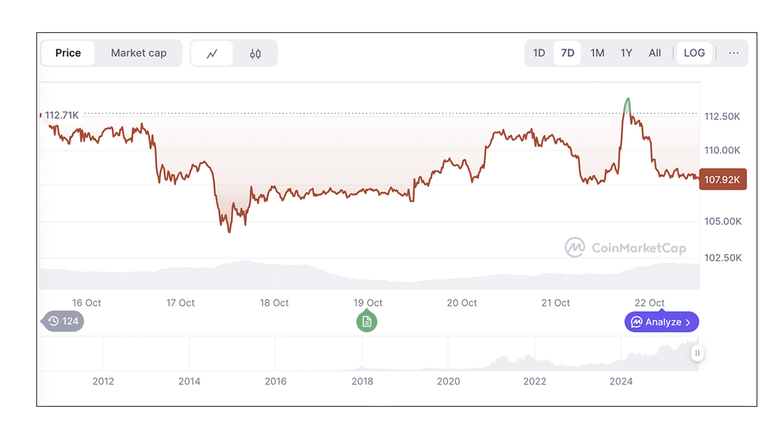Click the 124 history clock badge
Image resolution: width=782 pixels, height=439 pixels.
click(63, 321)
